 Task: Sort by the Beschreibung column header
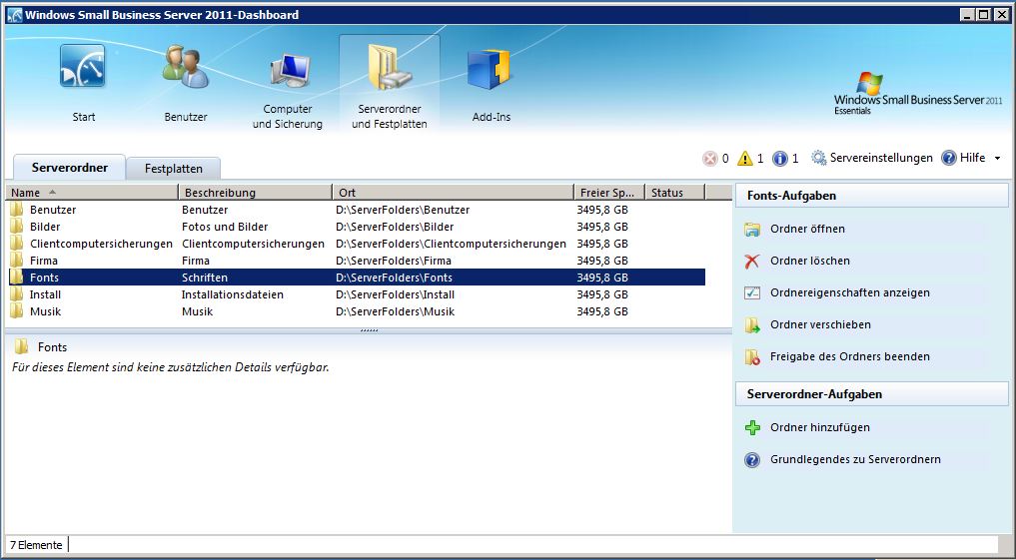coord(256,193)
